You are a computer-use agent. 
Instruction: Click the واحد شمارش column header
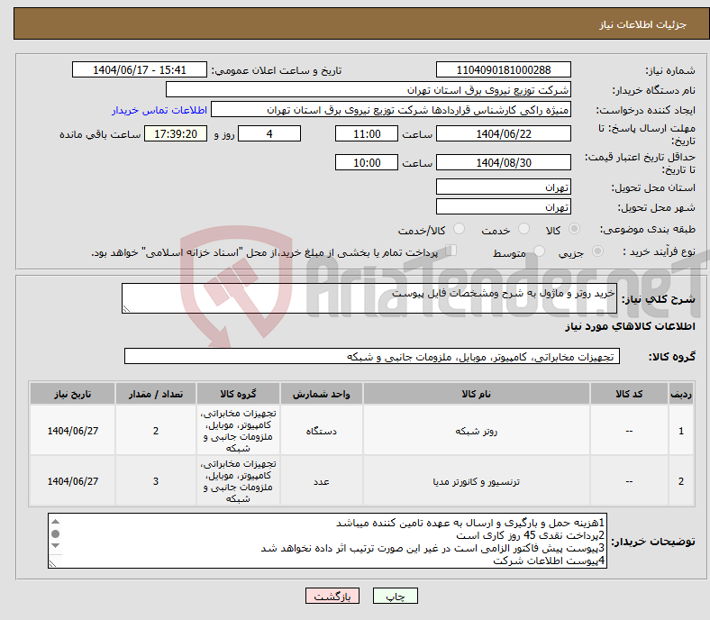pos(321,394)
